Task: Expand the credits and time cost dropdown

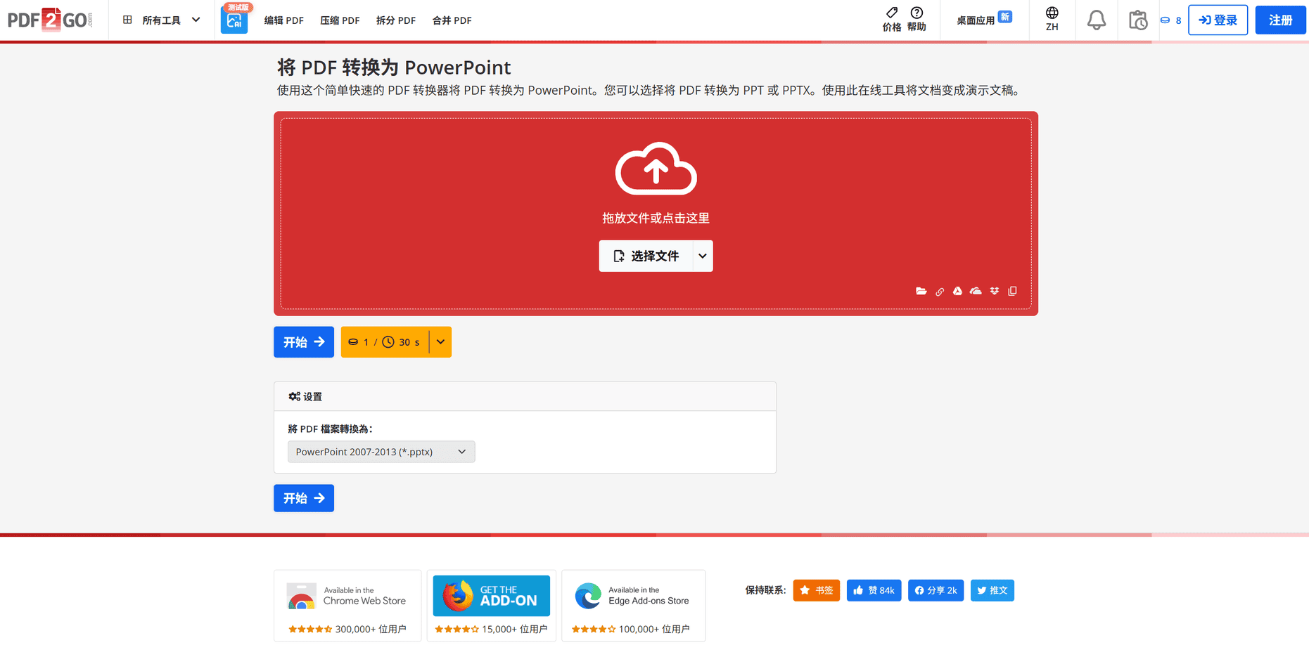Action: 440,342
